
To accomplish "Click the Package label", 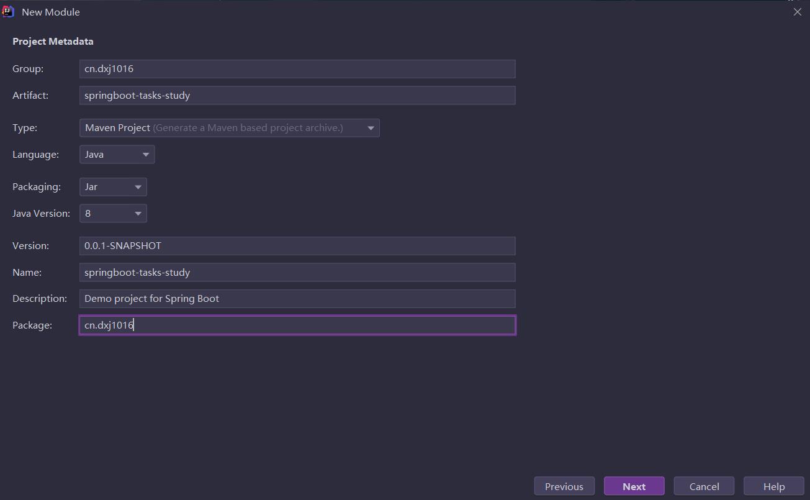I will [x=32, y=325].
